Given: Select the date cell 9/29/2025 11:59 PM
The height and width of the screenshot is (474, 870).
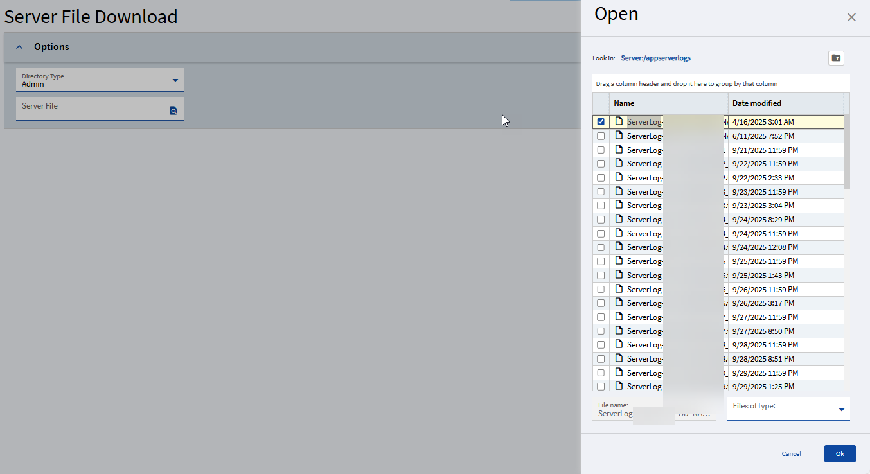Looking at the screenshot, I should 786,373.
